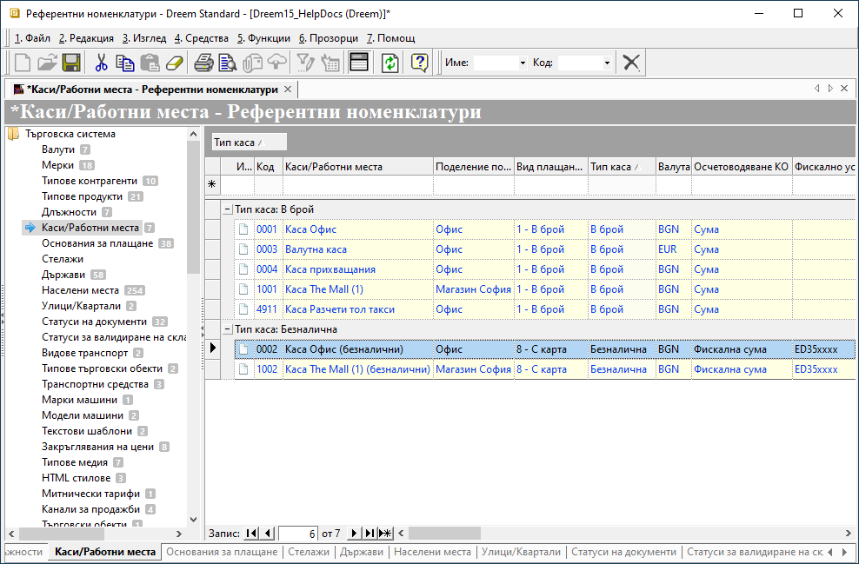Click the X icon right of Код field
This screenshot has height=564, width=859.
[x=632, y=63]
